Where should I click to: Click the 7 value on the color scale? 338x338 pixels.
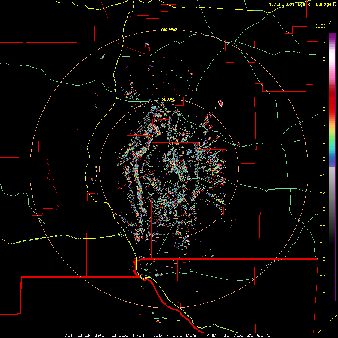click(324, 42)
